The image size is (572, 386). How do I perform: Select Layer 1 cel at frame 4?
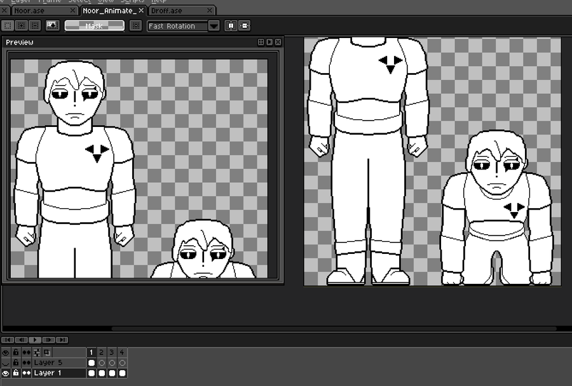tap(122, 373)
